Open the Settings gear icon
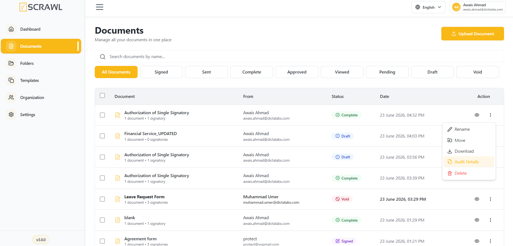Image resolution: width=513 pixels, height=246 pixels. point(11,114)
